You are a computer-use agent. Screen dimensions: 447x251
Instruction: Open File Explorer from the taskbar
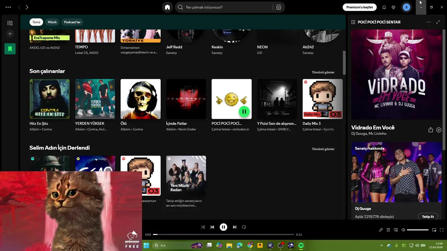[229, 245]
